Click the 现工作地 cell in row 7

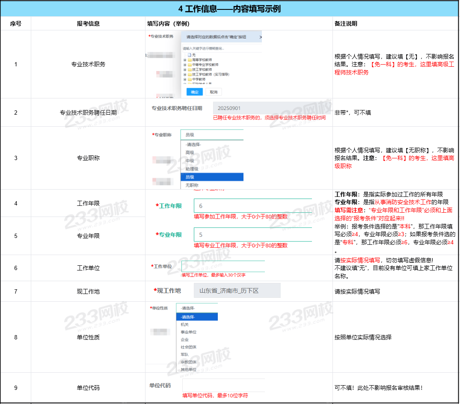88,291
